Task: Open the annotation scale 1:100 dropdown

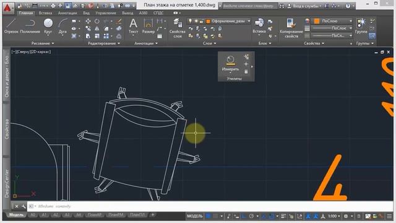Action: (x=334, y=216)
